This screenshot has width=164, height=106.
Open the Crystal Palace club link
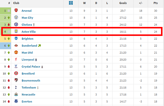tap(31, 67)
